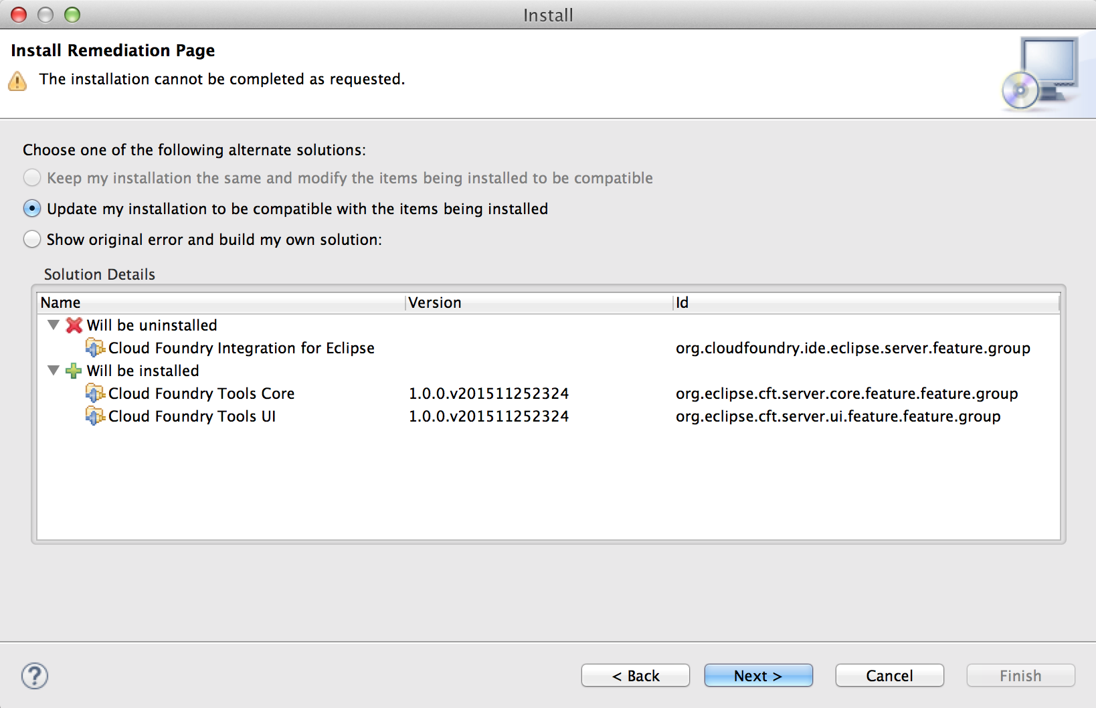The image size is (1096, 708).
Task: Close the Install window with red button
Action: coord(19,15)
